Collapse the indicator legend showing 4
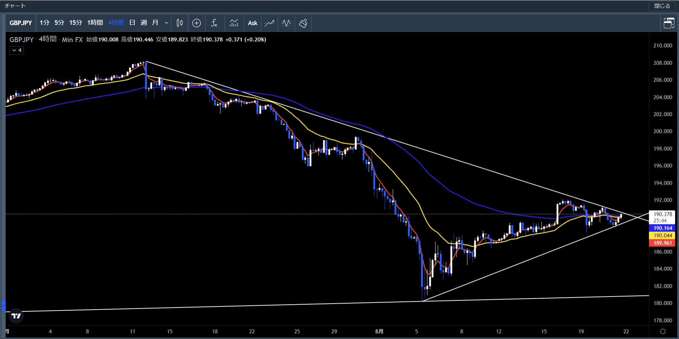679x339 pixels. pyautogui.click(x=17, y=50)
